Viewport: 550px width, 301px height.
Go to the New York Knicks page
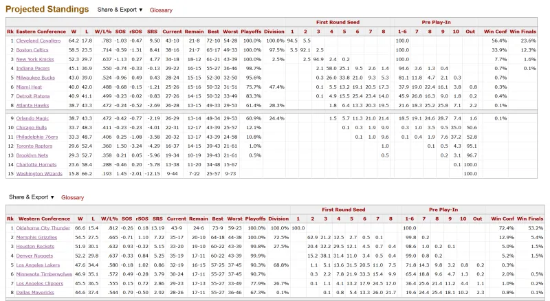tap(35, 59)
